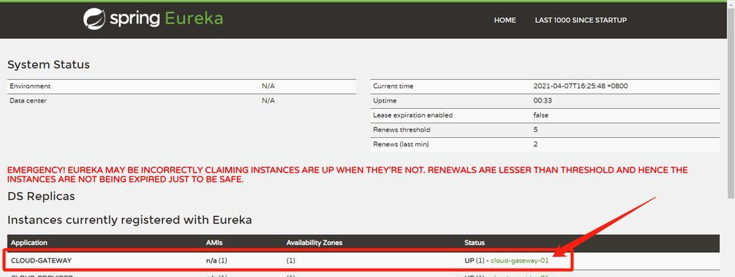Open the cloud-gateway-01 instance link

(x=520, y=260)
